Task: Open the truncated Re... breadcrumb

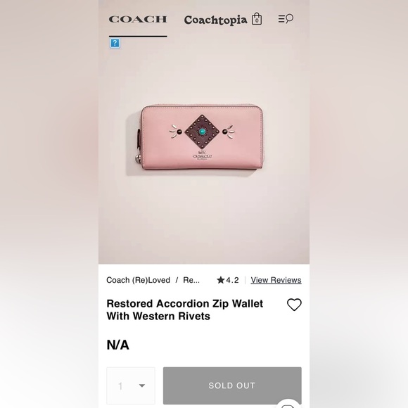Action: pos(191,280)
